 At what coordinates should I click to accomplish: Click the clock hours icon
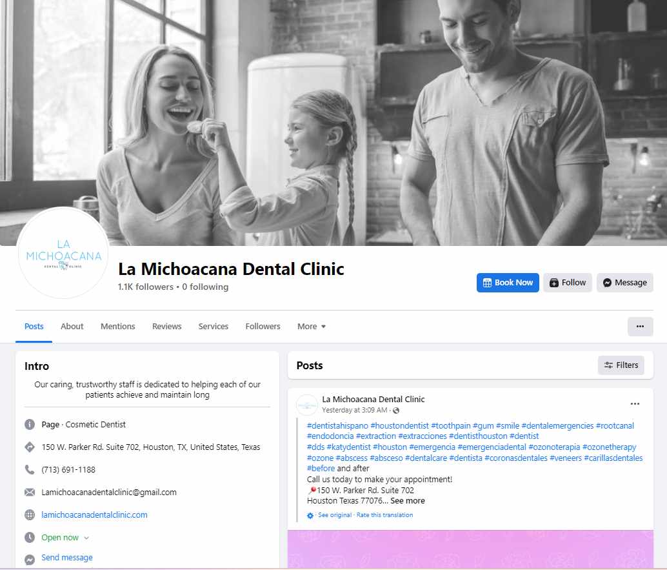point(30,537)
